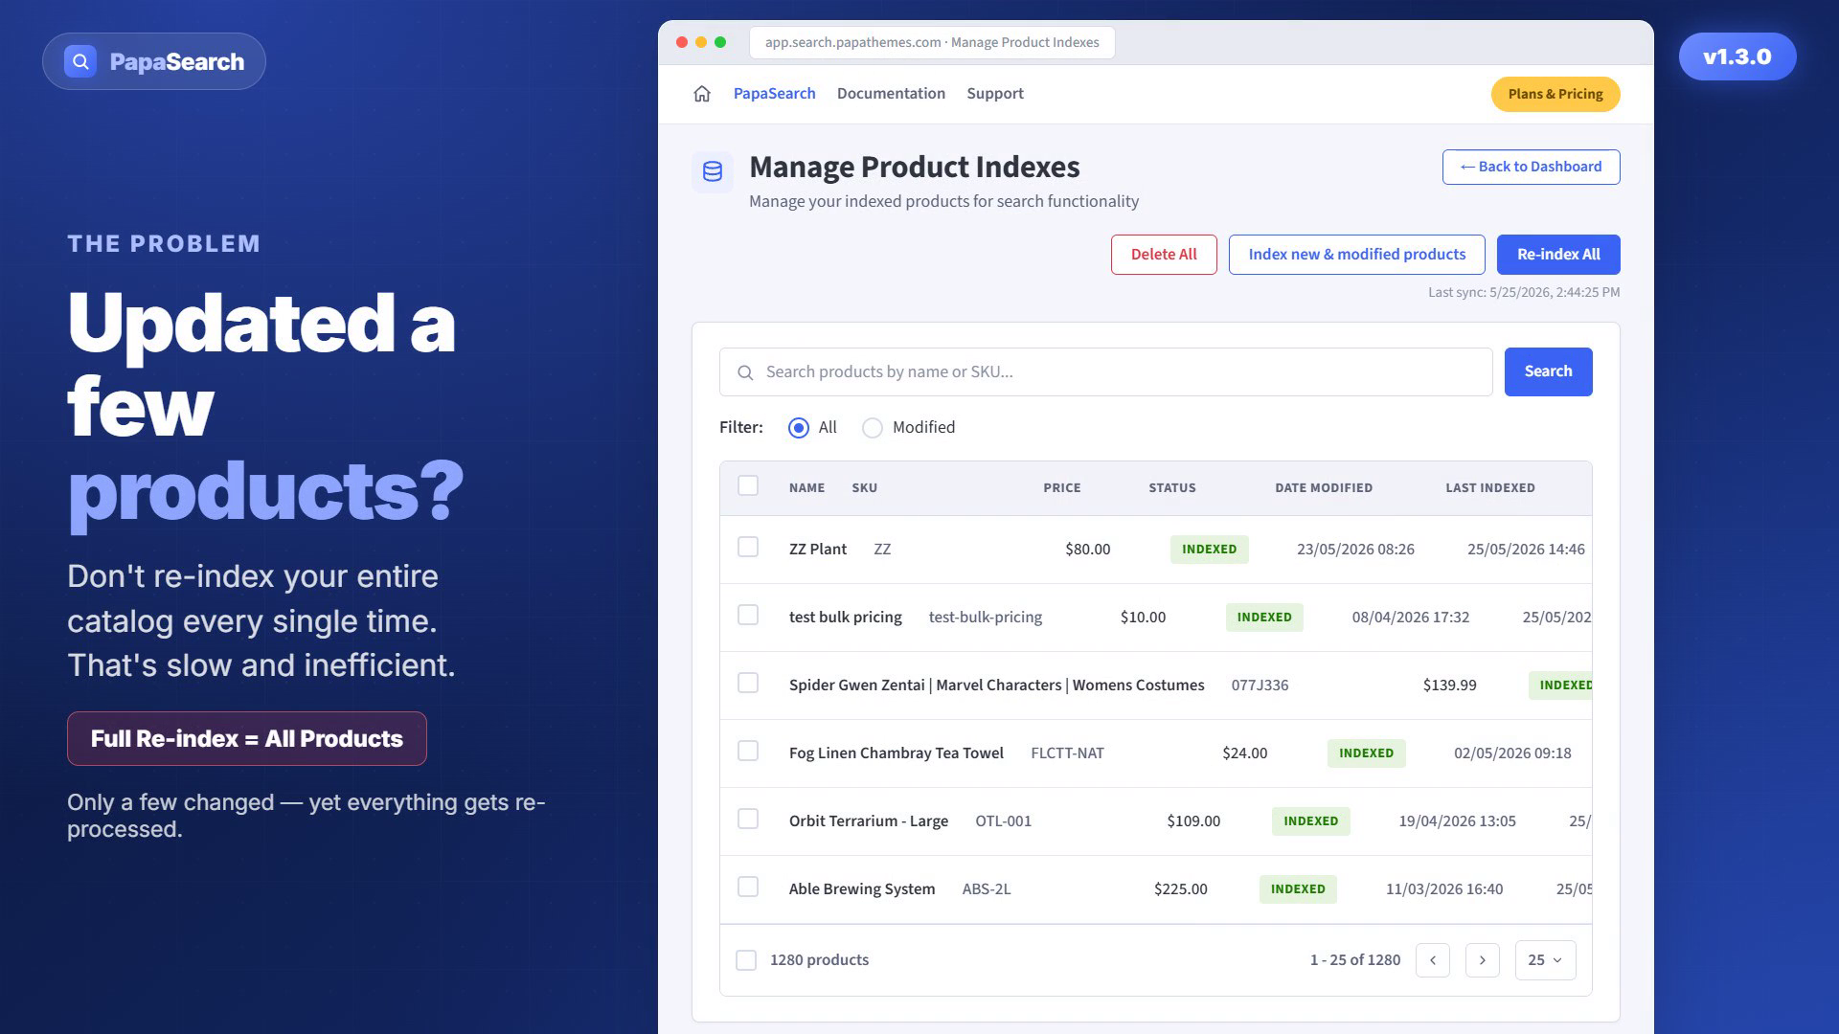Viewport: 1839px width, 1034px height.
Task: Click the 23/05/2026 08:26 date modified cell
Action: [x=1355, y=550]
